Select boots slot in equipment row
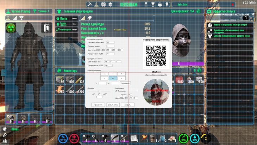Viewport: 257px width, 145px height. (47, 119)
